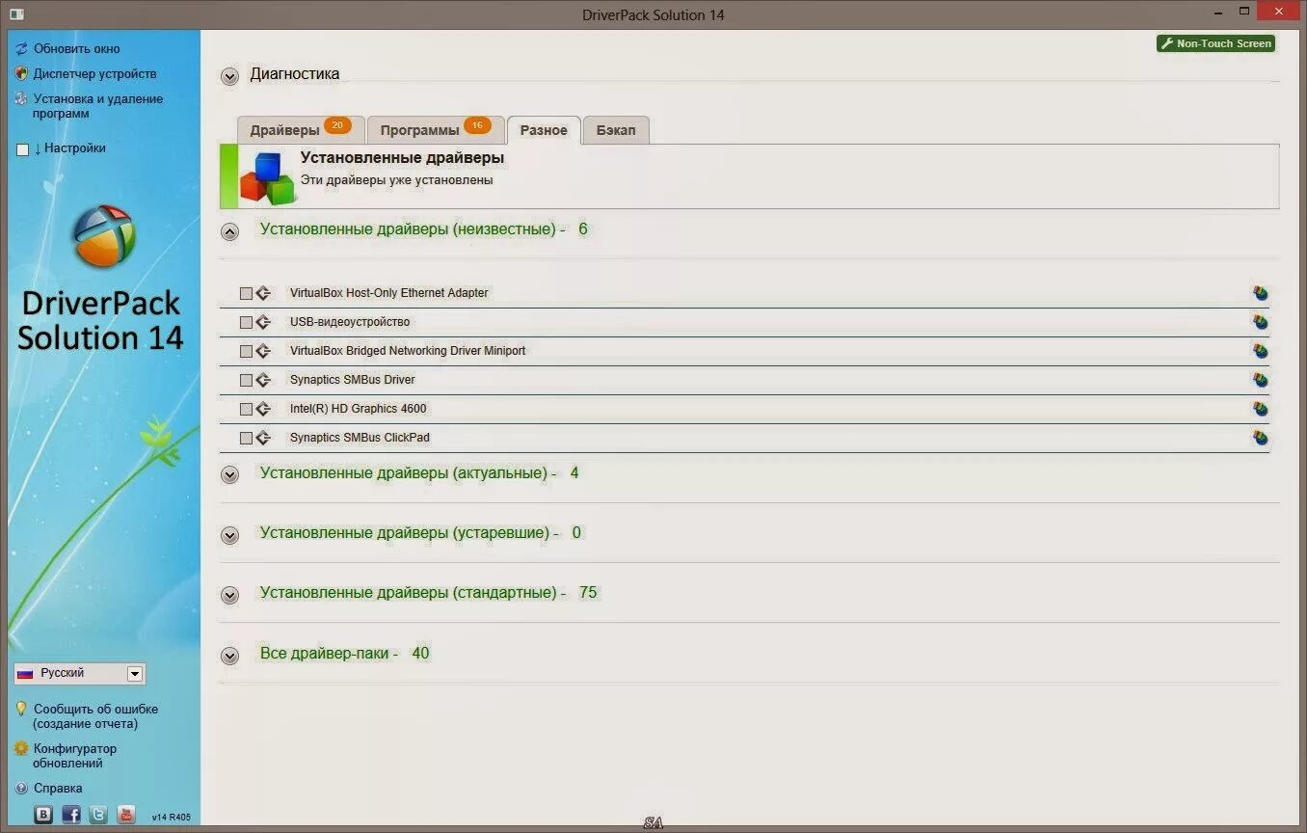Open the Справка link

click(x=58, y=788)
